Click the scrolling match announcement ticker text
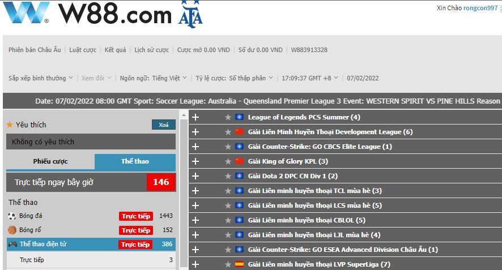The image size is (502, 270). pyautogui.click(x=269, y=101)
